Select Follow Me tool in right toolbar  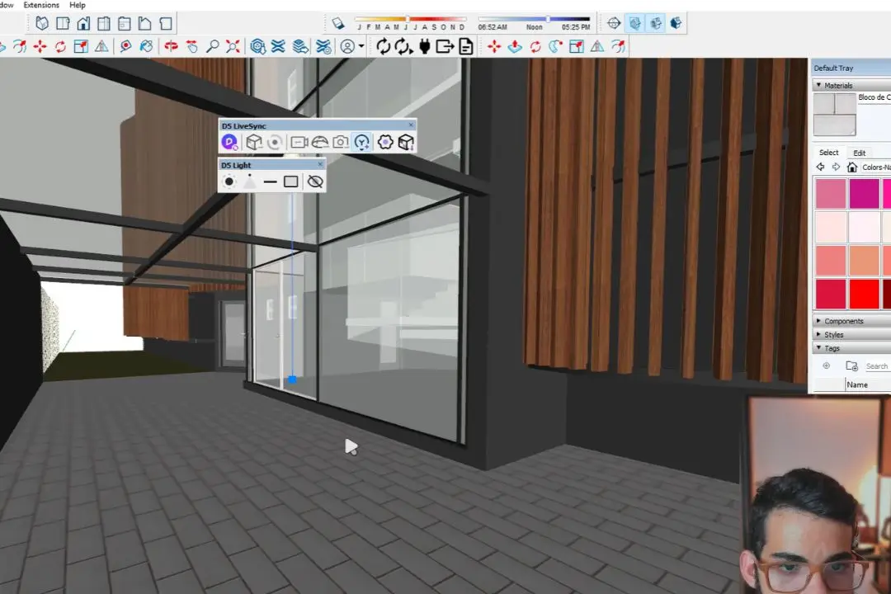point(556,46)
